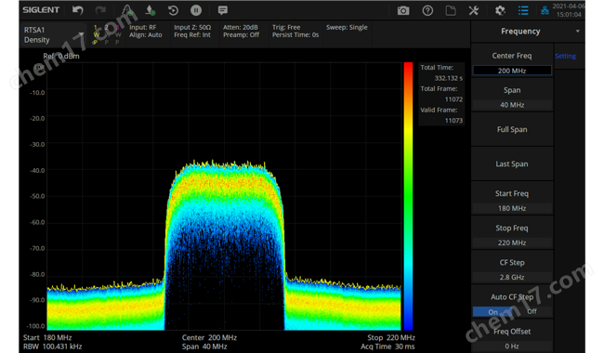The width and height of the screenshot is (604, 353).
Task: Expand the Frequency menu dropdown arrow
Action: (577, 32)
